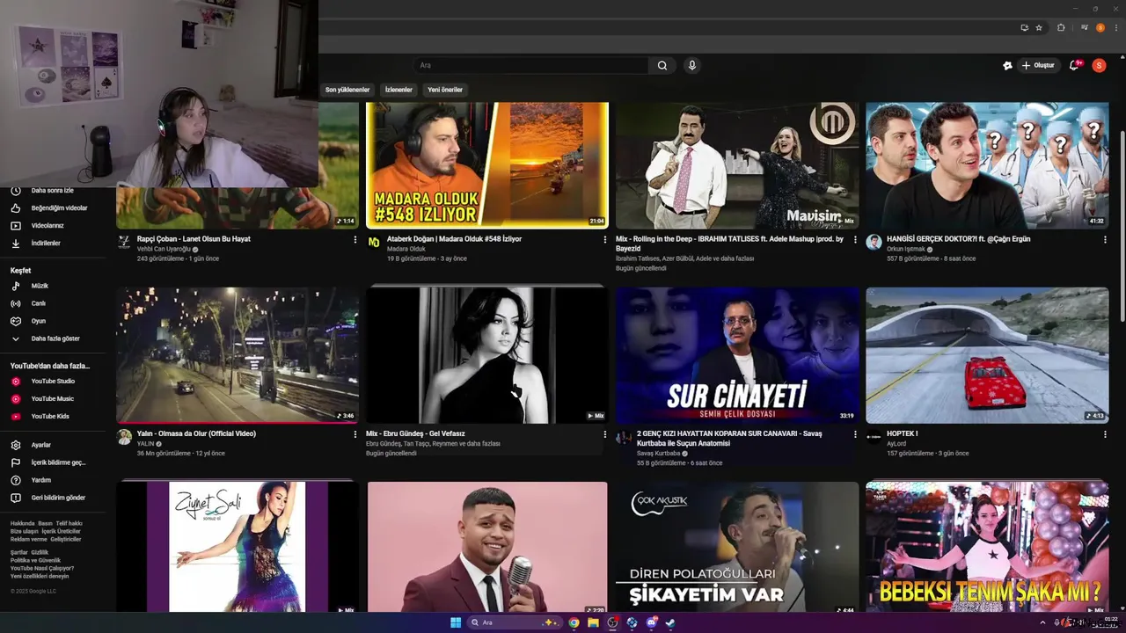Open Madara Olduk channel name link
Image resolution: width=1126 pixels, height=633 pixels.
click(406, 249)
